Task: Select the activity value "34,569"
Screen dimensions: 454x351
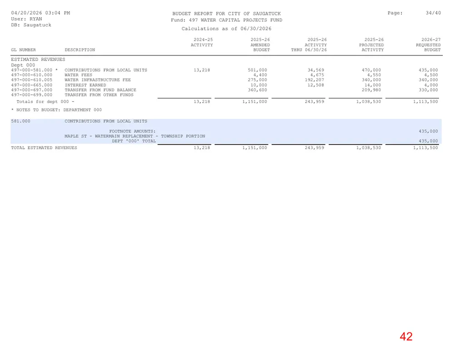Action: [x=316, y=70]
